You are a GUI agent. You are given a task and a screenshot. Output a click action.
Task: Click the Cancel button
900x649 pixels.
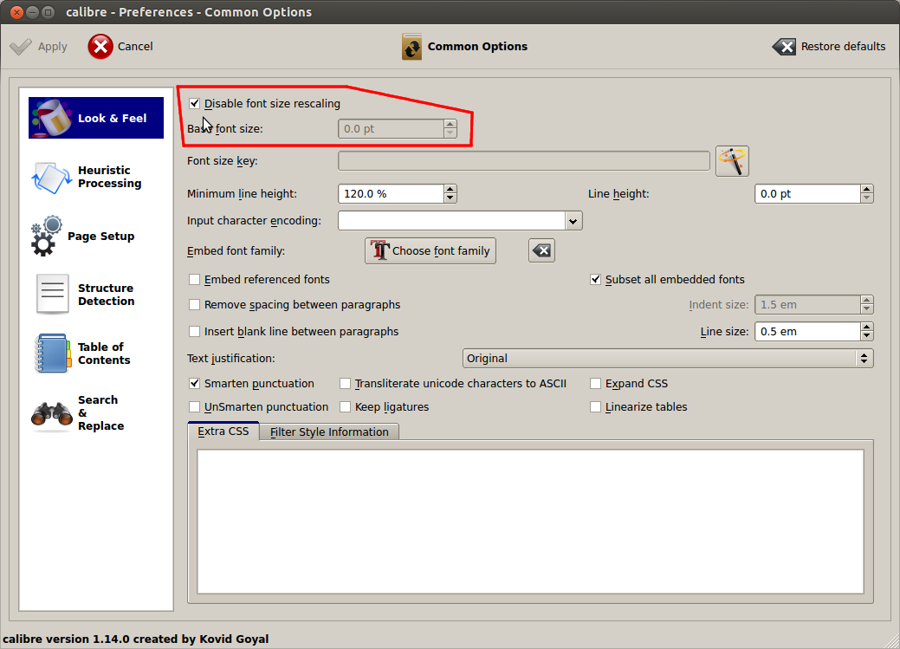point(120,47)
